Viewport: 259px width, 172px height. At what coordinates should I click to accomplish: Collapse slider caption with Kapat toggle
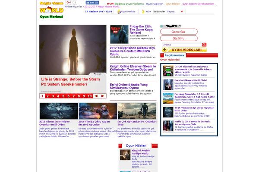[97, 74]
